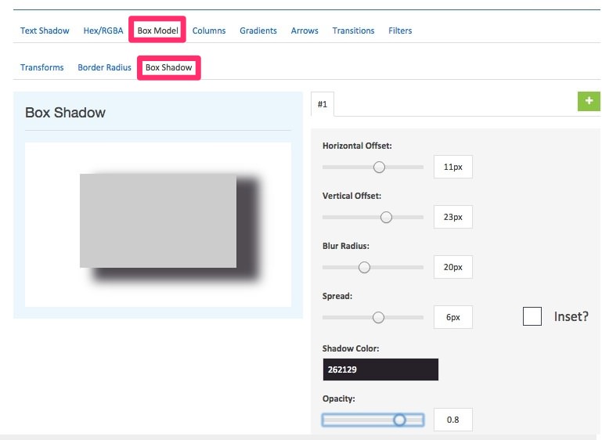Click the Vertical Offset slider handle
The image size is (602, 440).
tap(386, 217)
